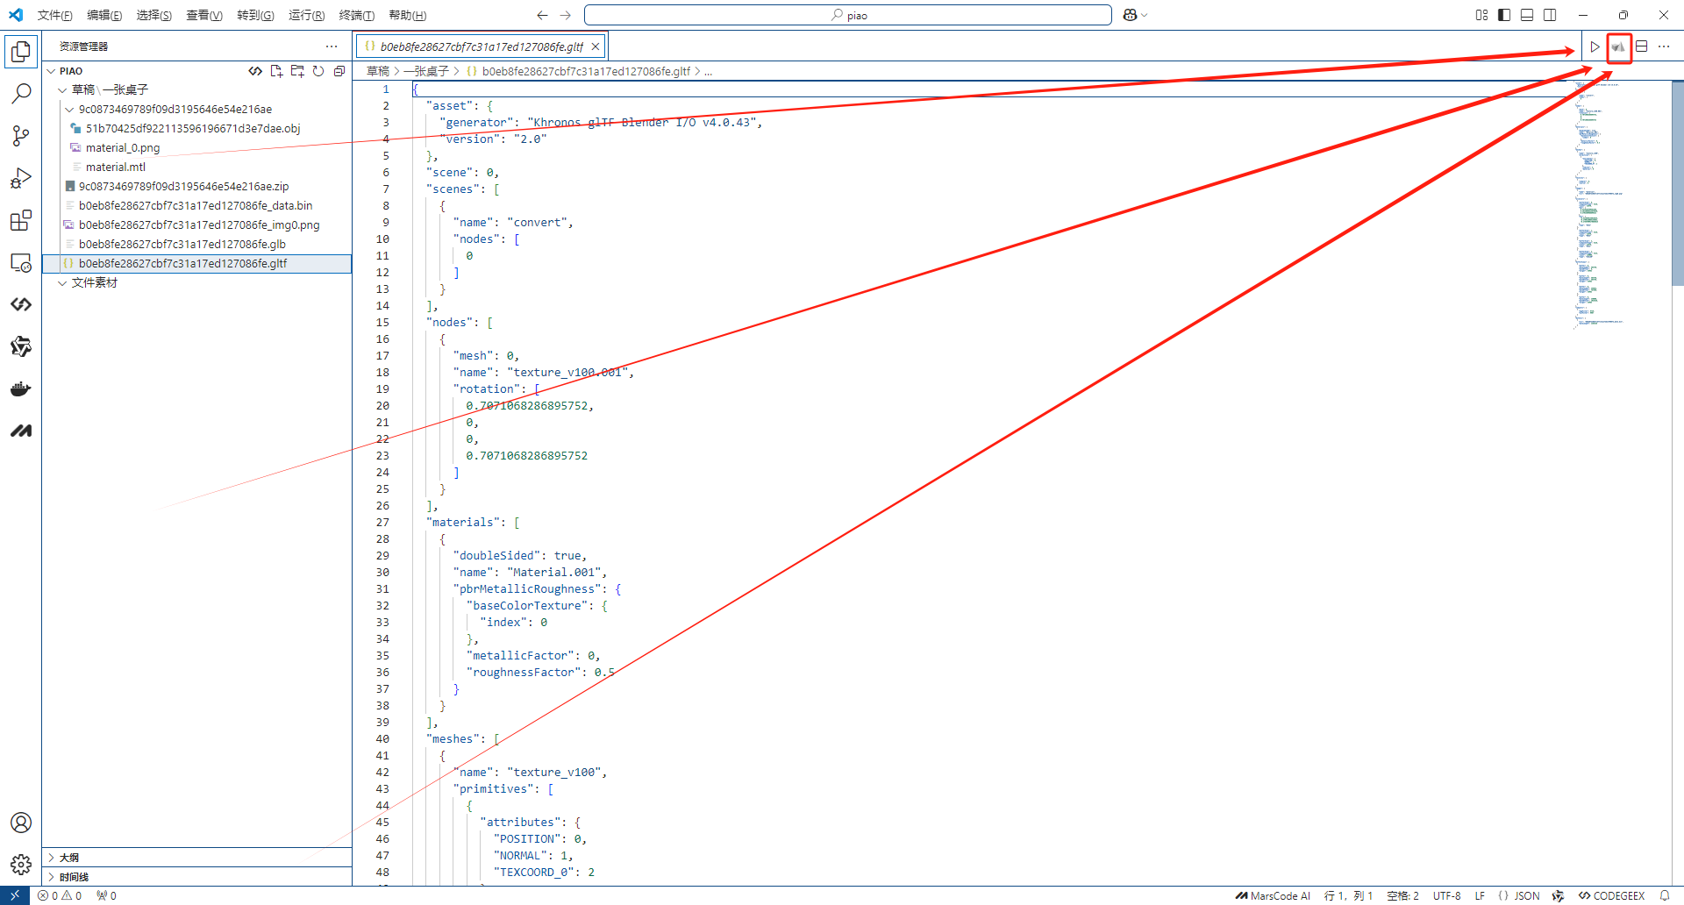Image resolution: width=1684 pixels, height=905 pixels.
Task: Toggle the primary sidebar visibility
Action: [1504, 15]
